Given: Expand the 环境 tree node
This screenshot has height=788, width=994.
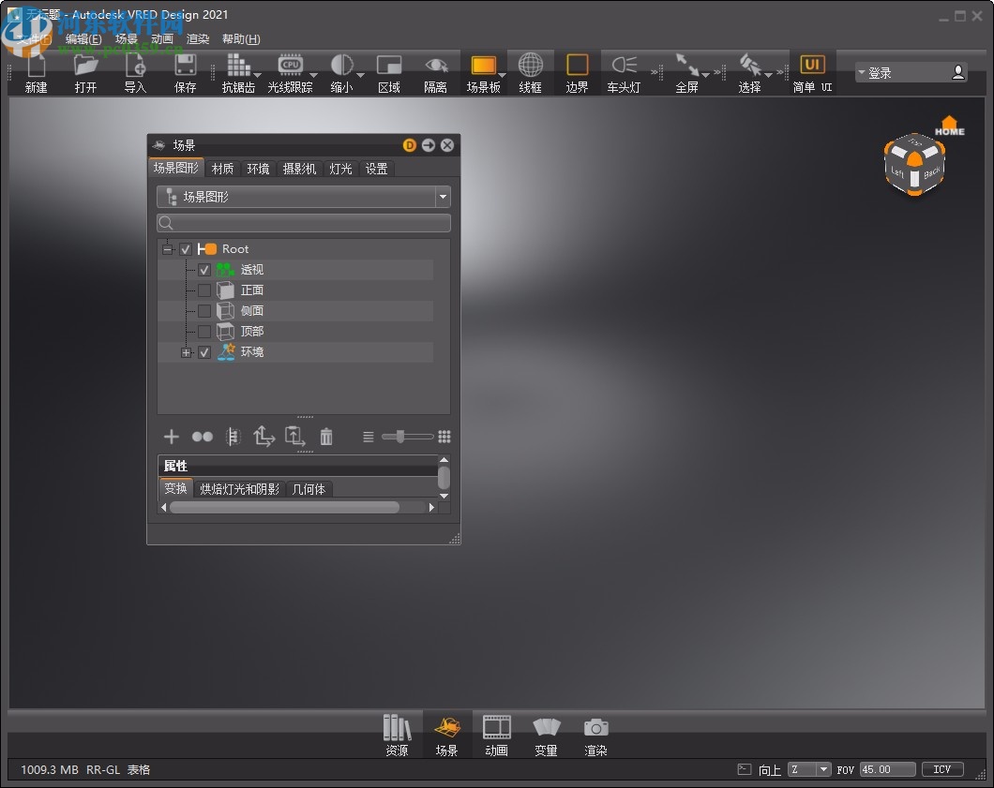Looking at the screenshot, I should pos(186,351).
